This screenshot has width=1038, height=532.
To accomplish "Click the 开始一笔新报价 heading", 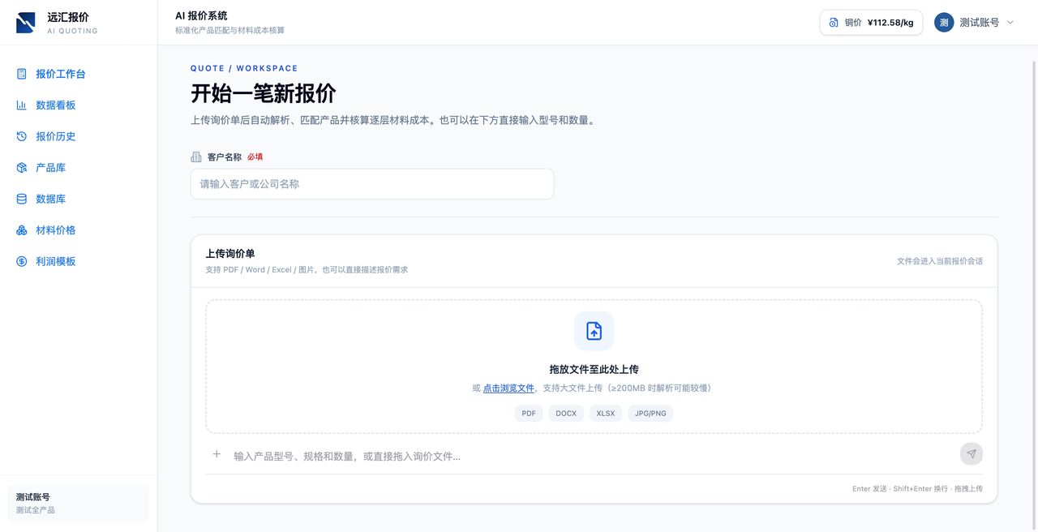I will tap(264, 93).
